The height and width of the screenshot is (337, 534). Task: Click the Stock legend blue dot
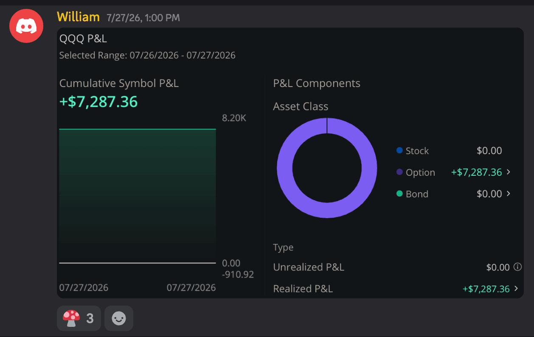click(x=399, y=150)
